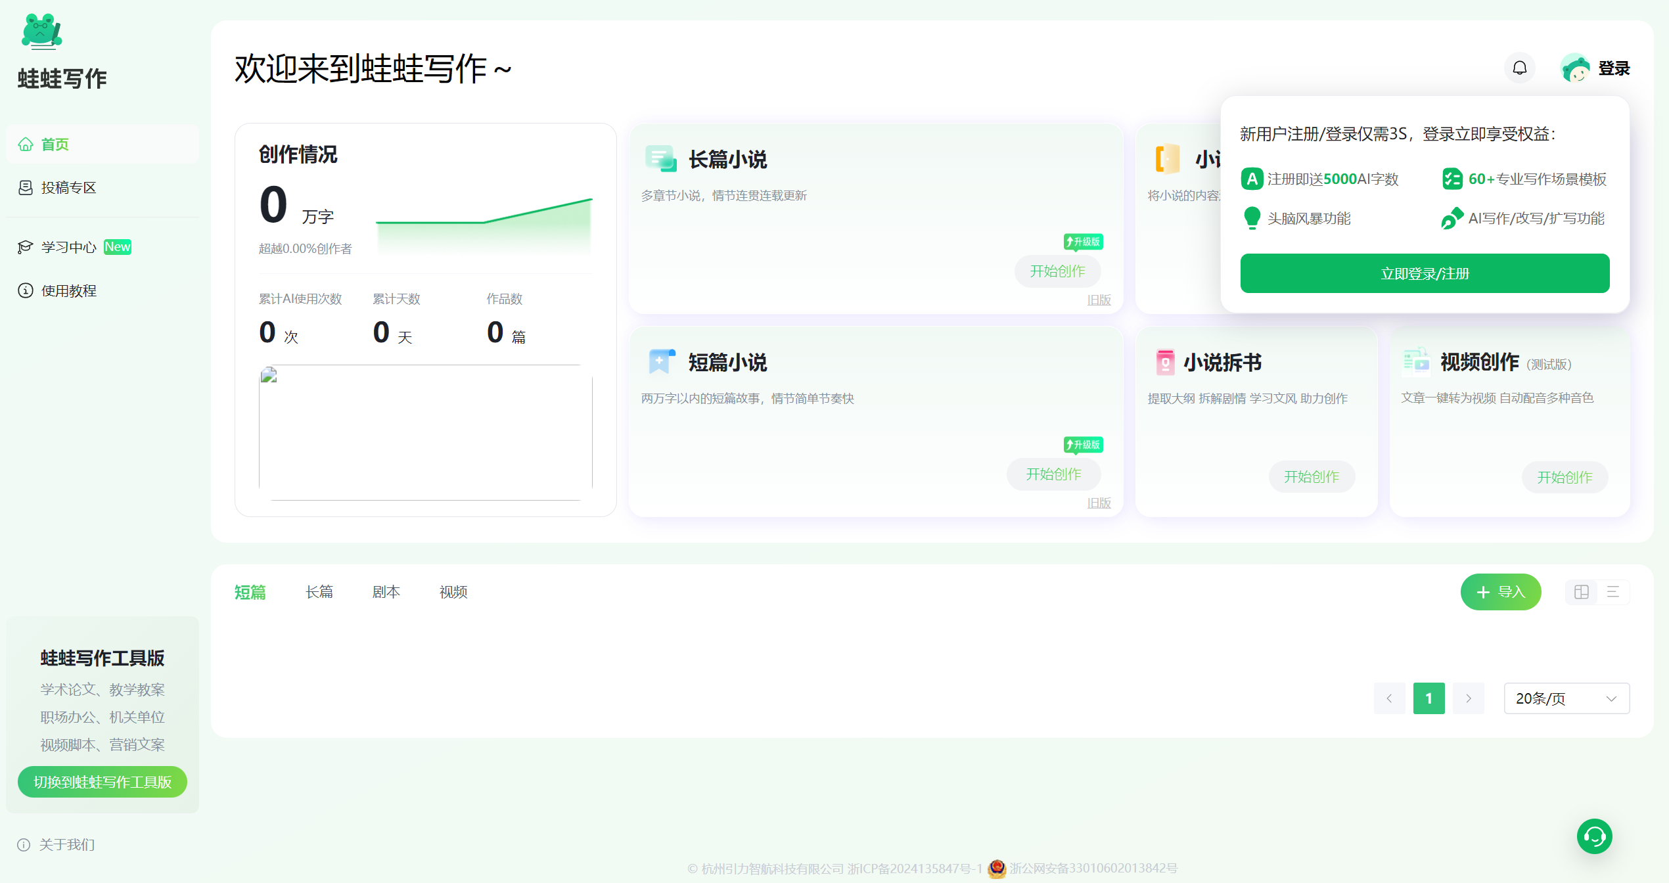Select page 1 in pagination
1669x883 pixels.
[1429, 698]
